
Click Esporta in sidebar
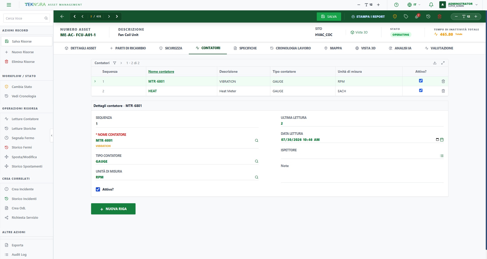[x=17, y=245]
